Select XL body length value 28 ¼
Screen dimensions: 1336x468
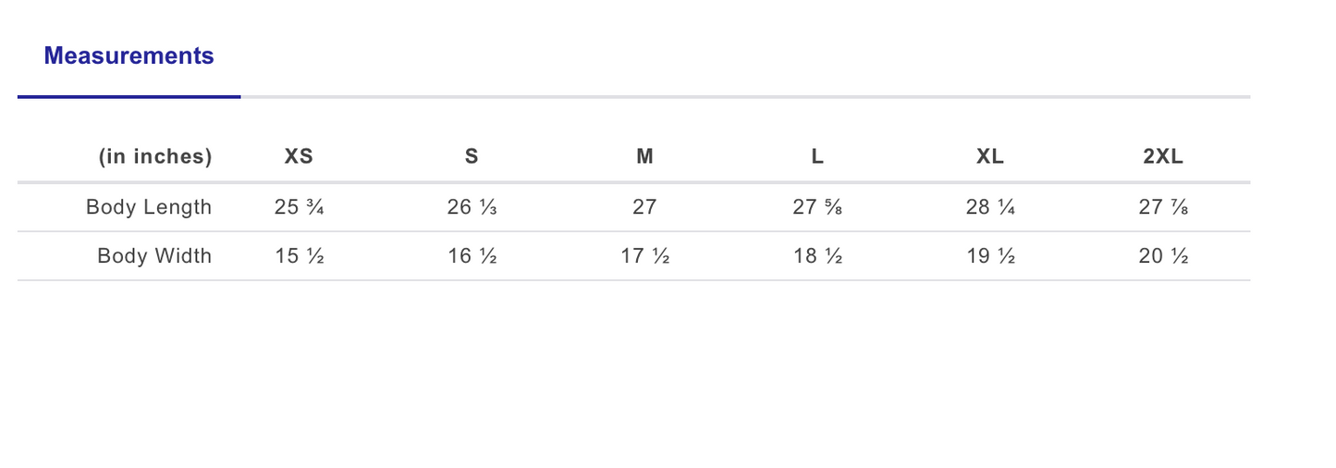pos(990,207)
